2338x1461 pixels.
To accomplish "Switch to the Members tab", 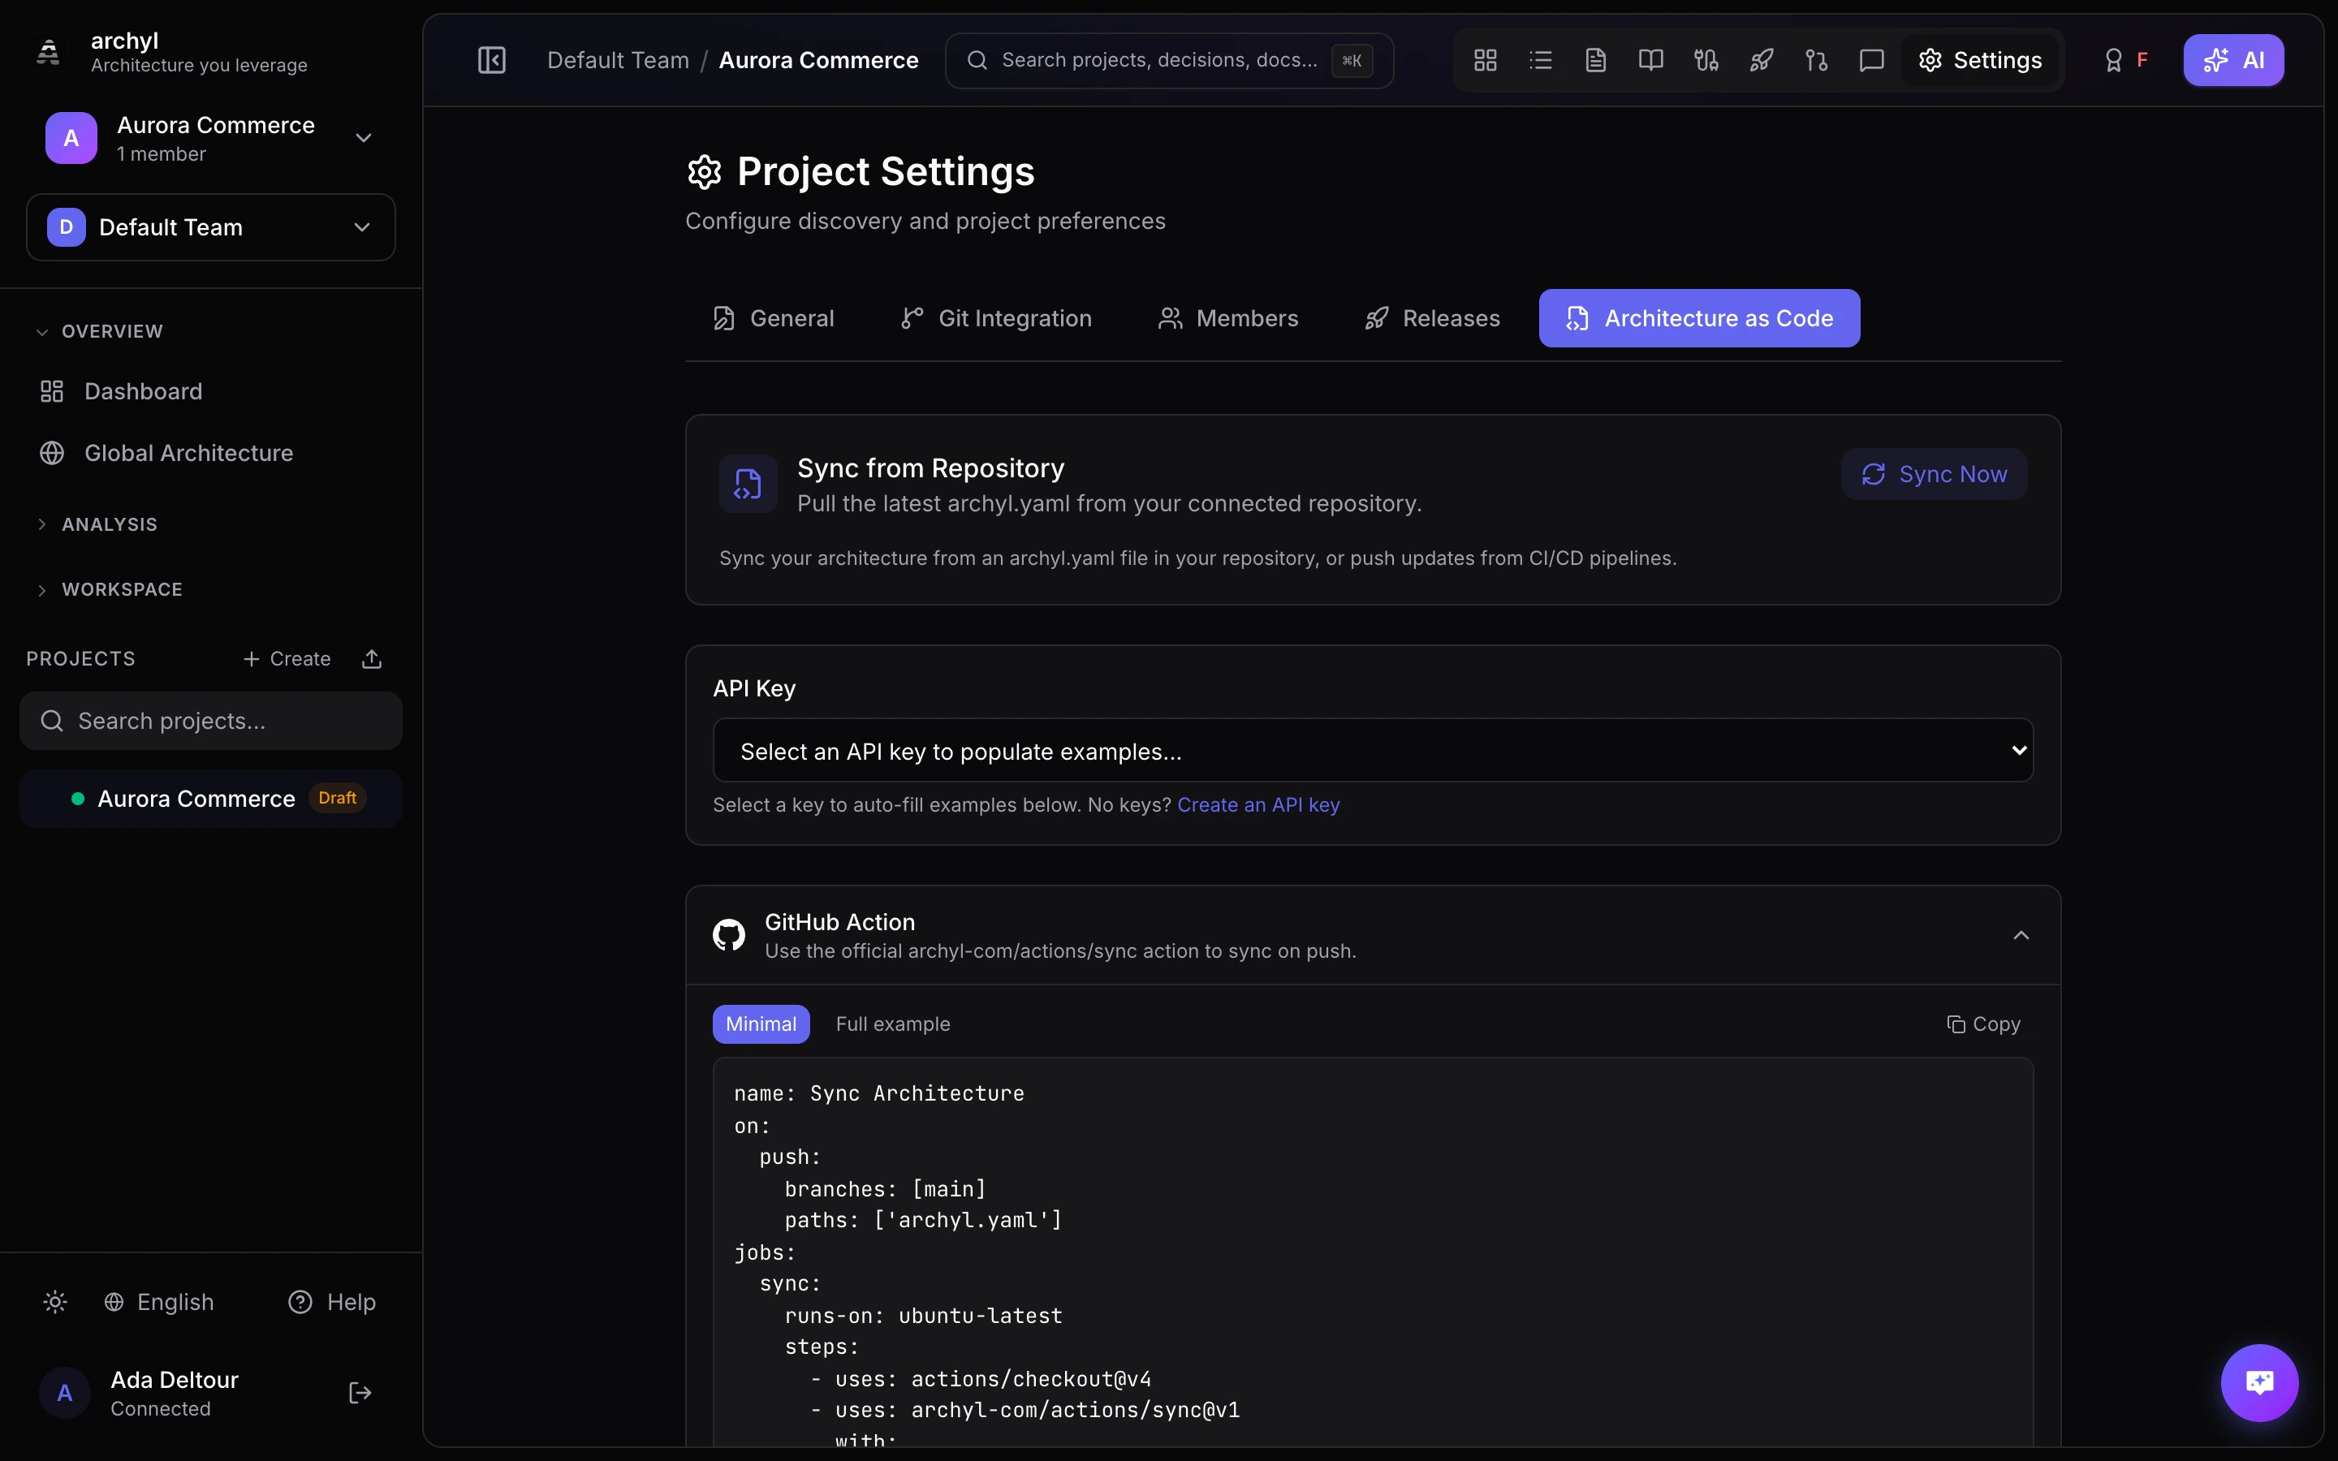I will click(1228, 318).
